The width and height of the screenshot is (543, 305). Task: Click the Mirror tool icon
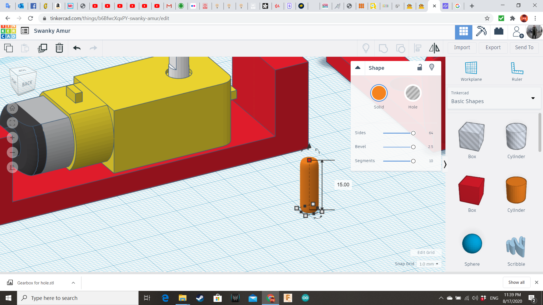[434, 48]
